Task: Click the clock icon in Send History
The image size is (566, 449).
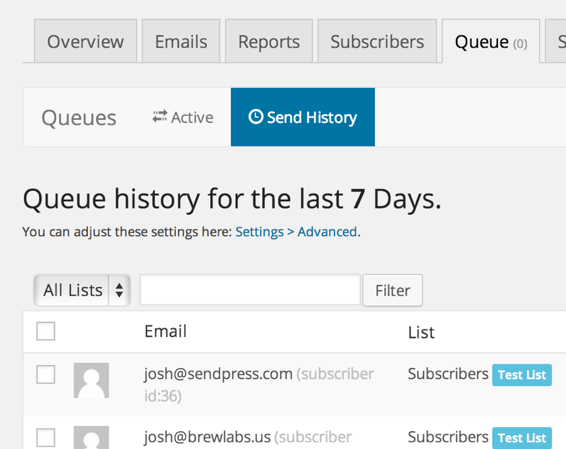Action: click(256, 117)
